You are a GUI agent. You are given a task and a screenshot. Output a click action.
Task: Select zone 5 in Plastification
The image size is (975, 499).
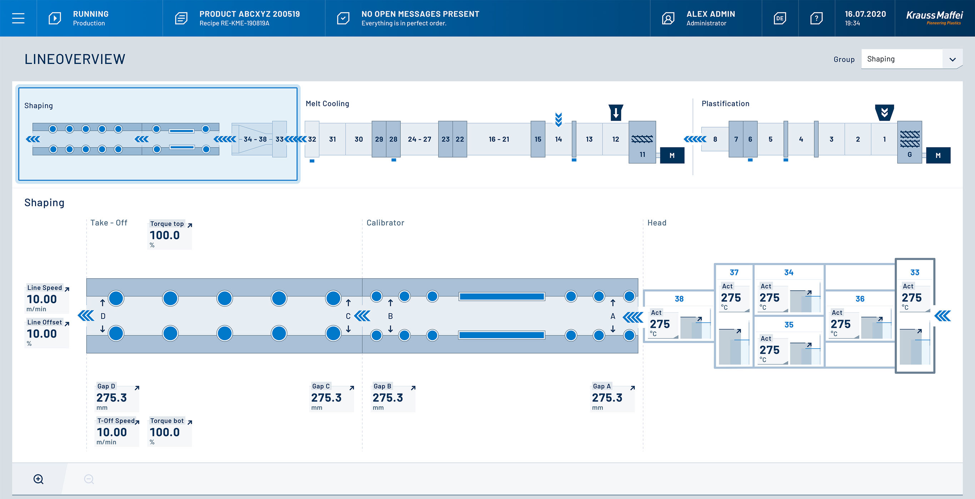point(770,139)
